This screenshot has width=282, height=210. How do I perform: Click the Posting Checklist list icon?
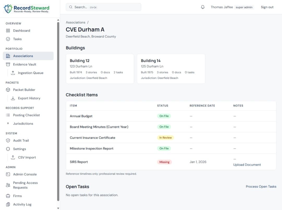[x=8, y=115]
